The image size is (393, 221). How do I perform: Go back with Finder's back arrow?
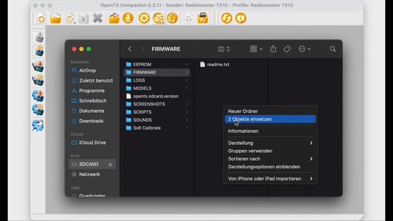(130, 49)
